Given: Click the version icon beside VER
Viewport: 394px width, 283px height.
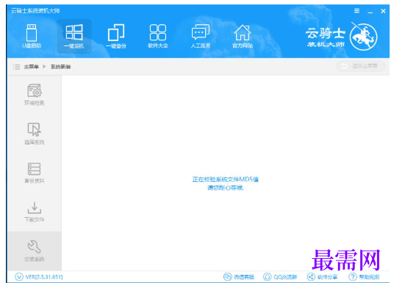Looking at the screenshot, I should click(x=19, y=276).
